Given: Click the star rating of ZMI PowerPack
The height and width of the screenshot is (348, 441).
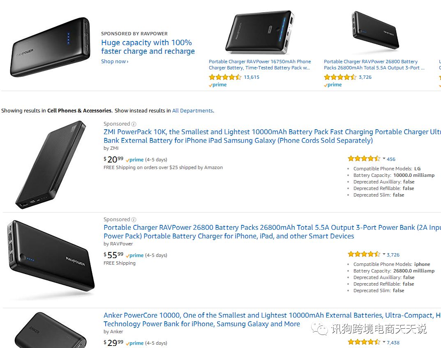Looking at the screenshot, I should point(364,159).
